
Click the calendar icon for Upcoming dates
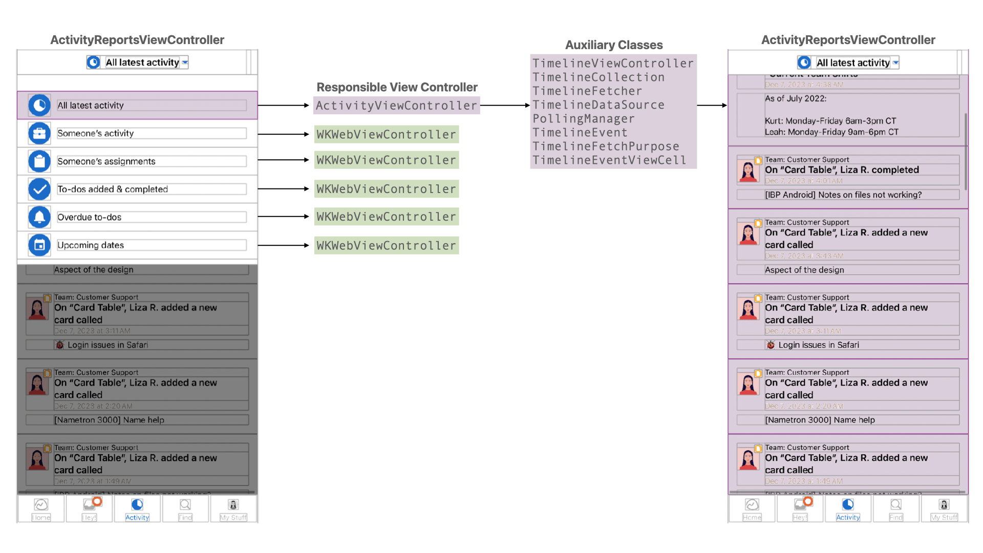pyautogui.click(x=39, y=245)
